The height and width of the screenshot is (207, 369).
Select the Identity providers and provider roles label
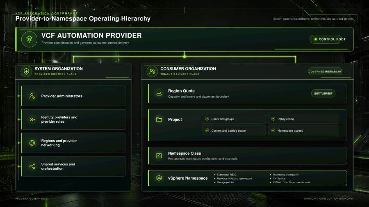[x=59, y=119]
